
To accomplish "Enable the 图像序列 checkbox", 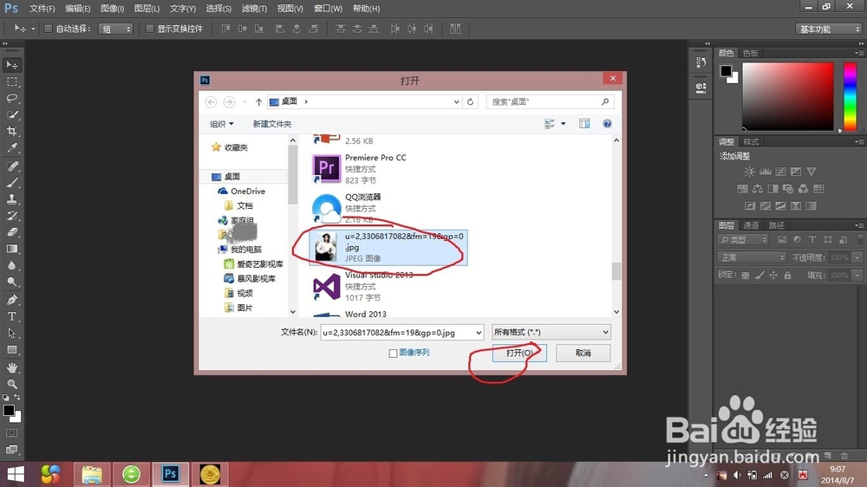I will tap(393, 354).
